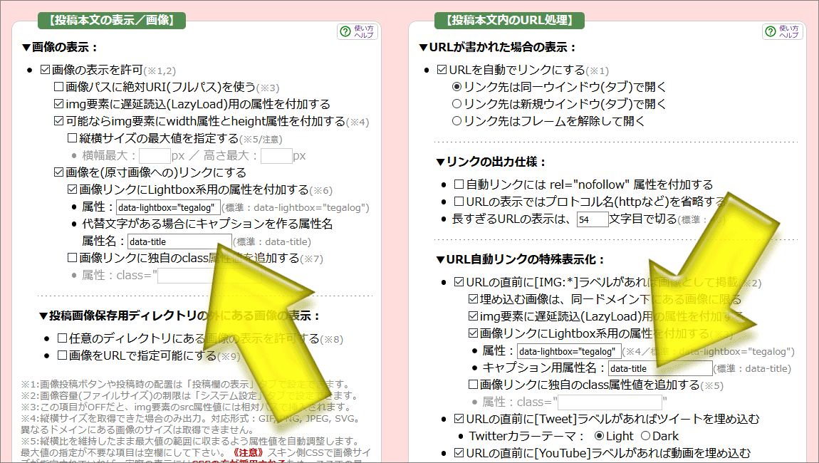Image resolution: width=819 pixels, height=463 pixels.
Task: Click left panel class=" attribute input
Action: point(209,276)
